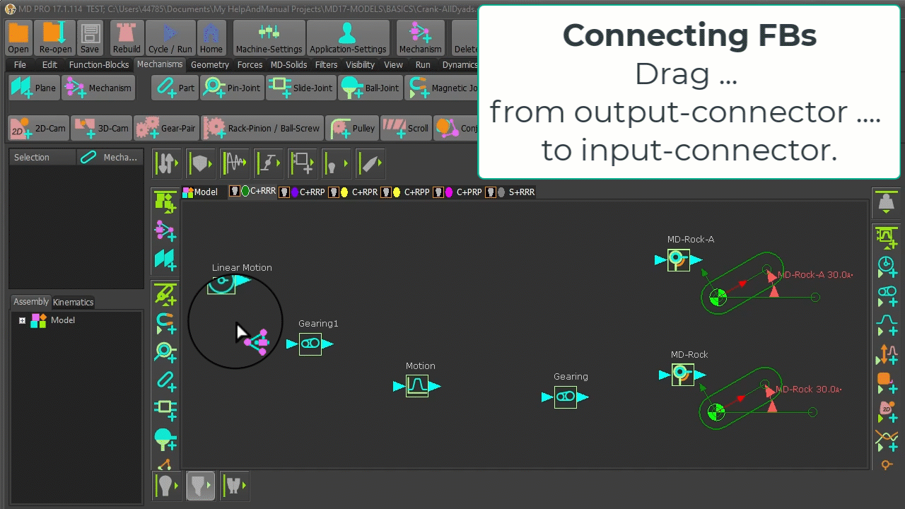The image size is (905, 509).
Task: Add a Part
Action: click(175, 88)
